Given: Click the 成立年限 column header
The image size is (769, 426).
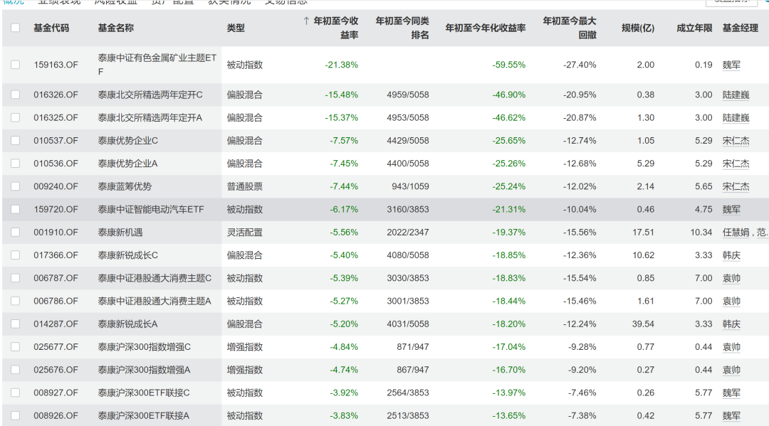Looking at the screenshot, I should (x=694, y=28).
